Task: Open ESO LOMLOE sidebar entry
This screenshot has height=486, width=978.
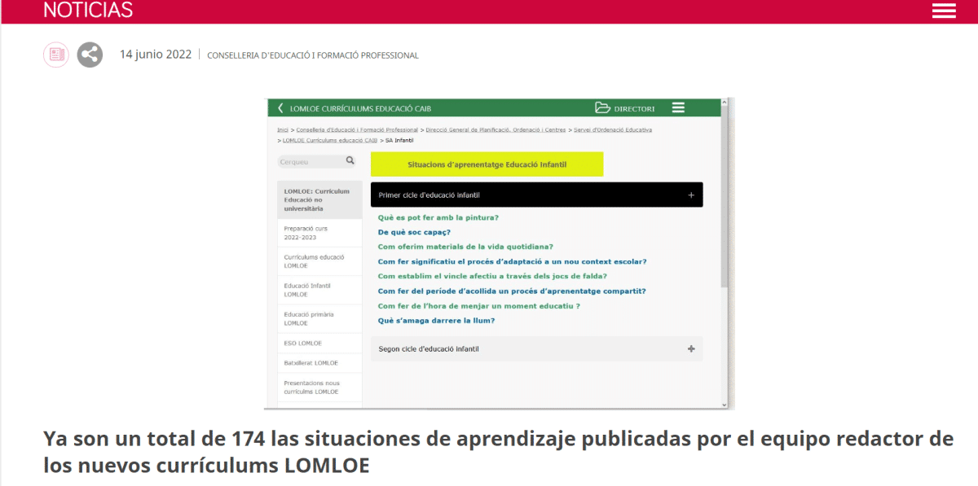Action: pos(302,343)
